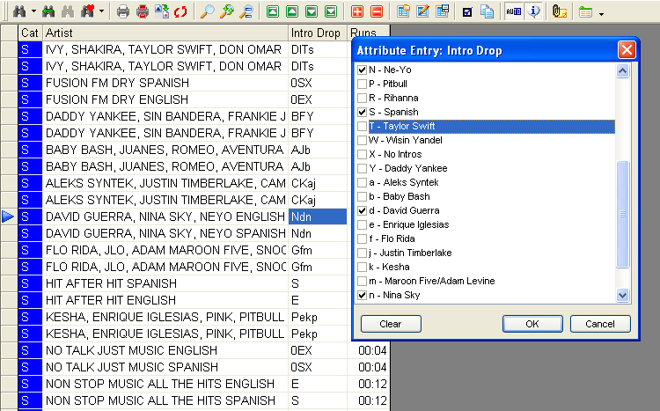Close the Attribute Entry dialog
Screen dimensions: 660x411
(x=627, y=50)
